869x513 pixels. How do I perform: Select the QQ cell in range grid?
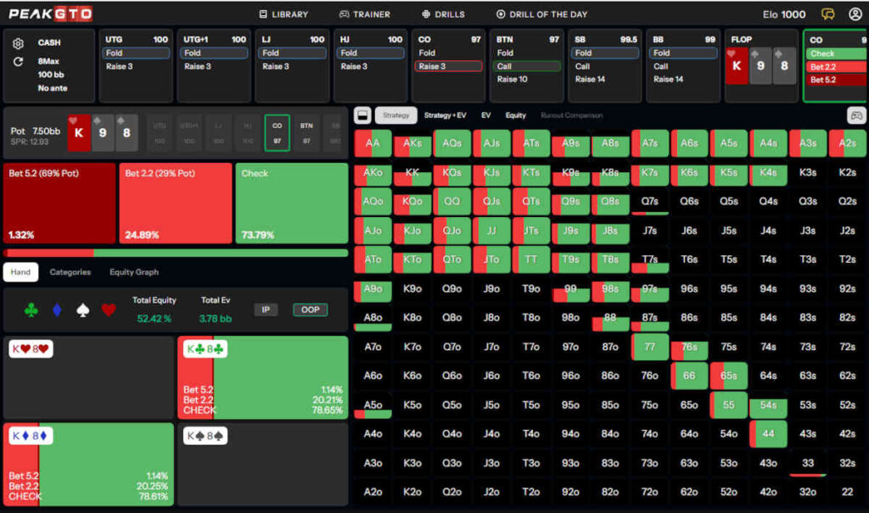coord(451,202)
